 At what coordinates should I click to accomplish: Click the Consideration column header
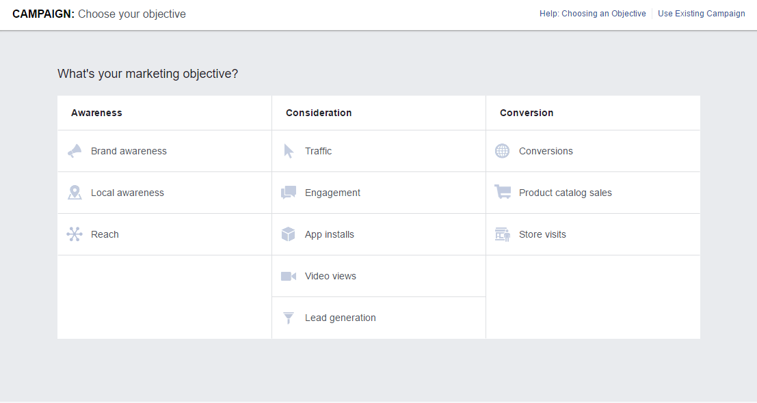click(319, 113)
